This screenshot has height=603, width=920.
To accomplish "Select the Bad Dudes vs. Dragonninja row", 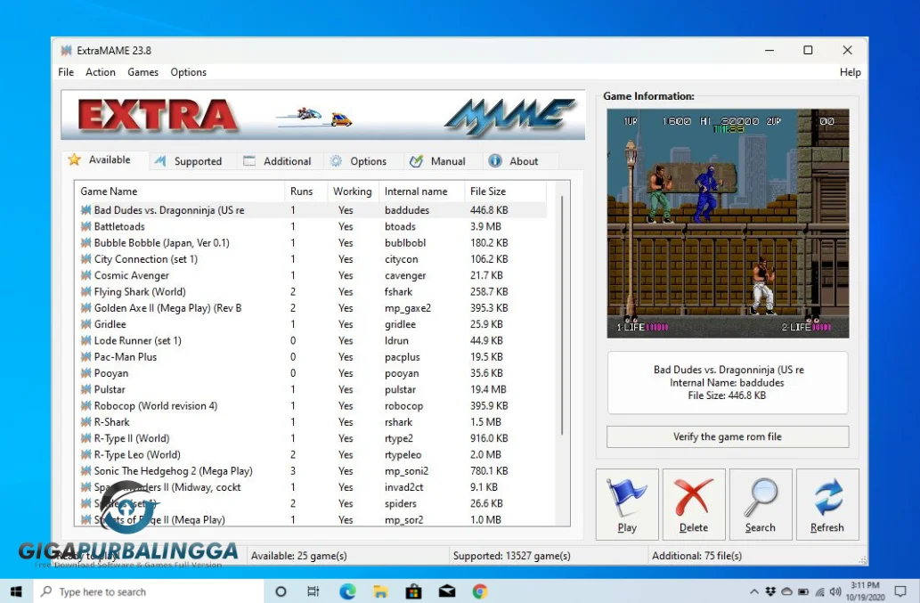I will [313, 210].
